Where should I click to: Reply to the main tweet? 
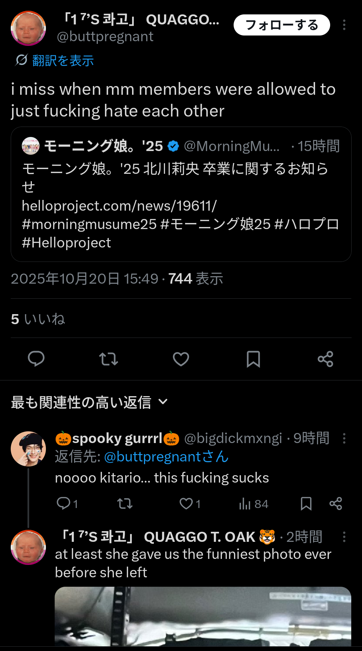pyautogui.click(x=36, y=359)
